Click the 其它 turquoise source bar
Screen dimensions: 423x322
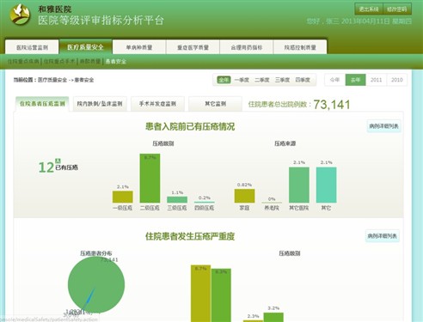(x=326, y=185)
